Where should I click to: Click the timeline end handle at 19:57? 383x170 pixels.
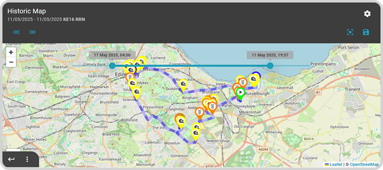(270, 65)
